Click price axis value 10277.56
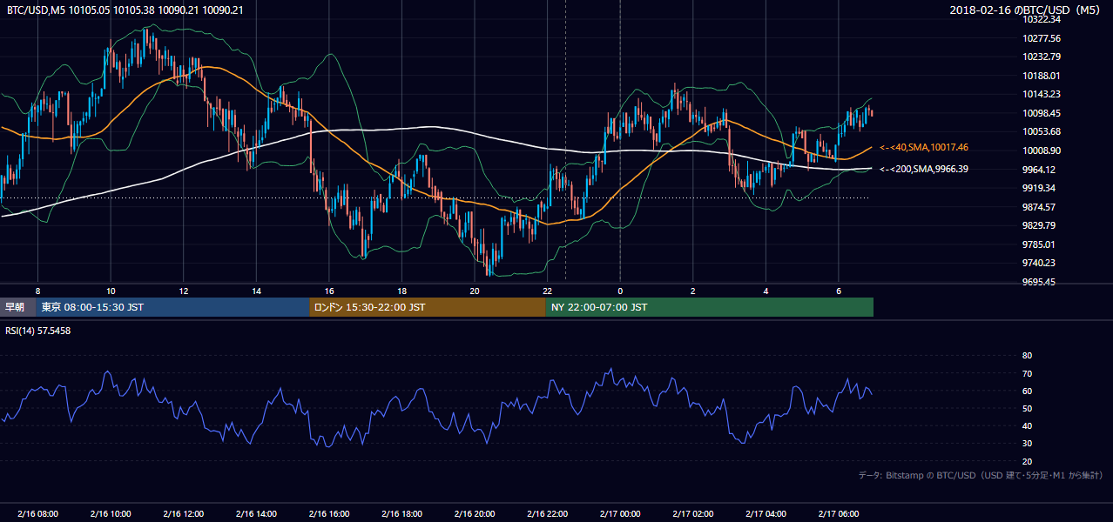1113x522 pixels. pos(1042,38)
